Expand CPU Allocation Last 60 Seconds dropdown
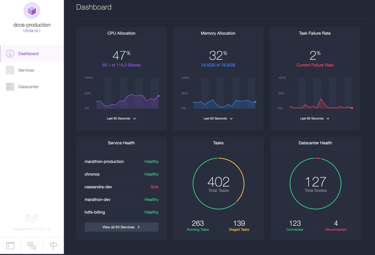Image resolution: width=375 pixels, height=255 pixels. tap(121, 118)
